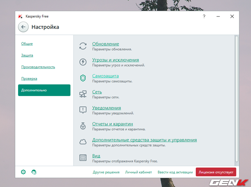Open Отчеты и карантин settings link

click(115, 124)
